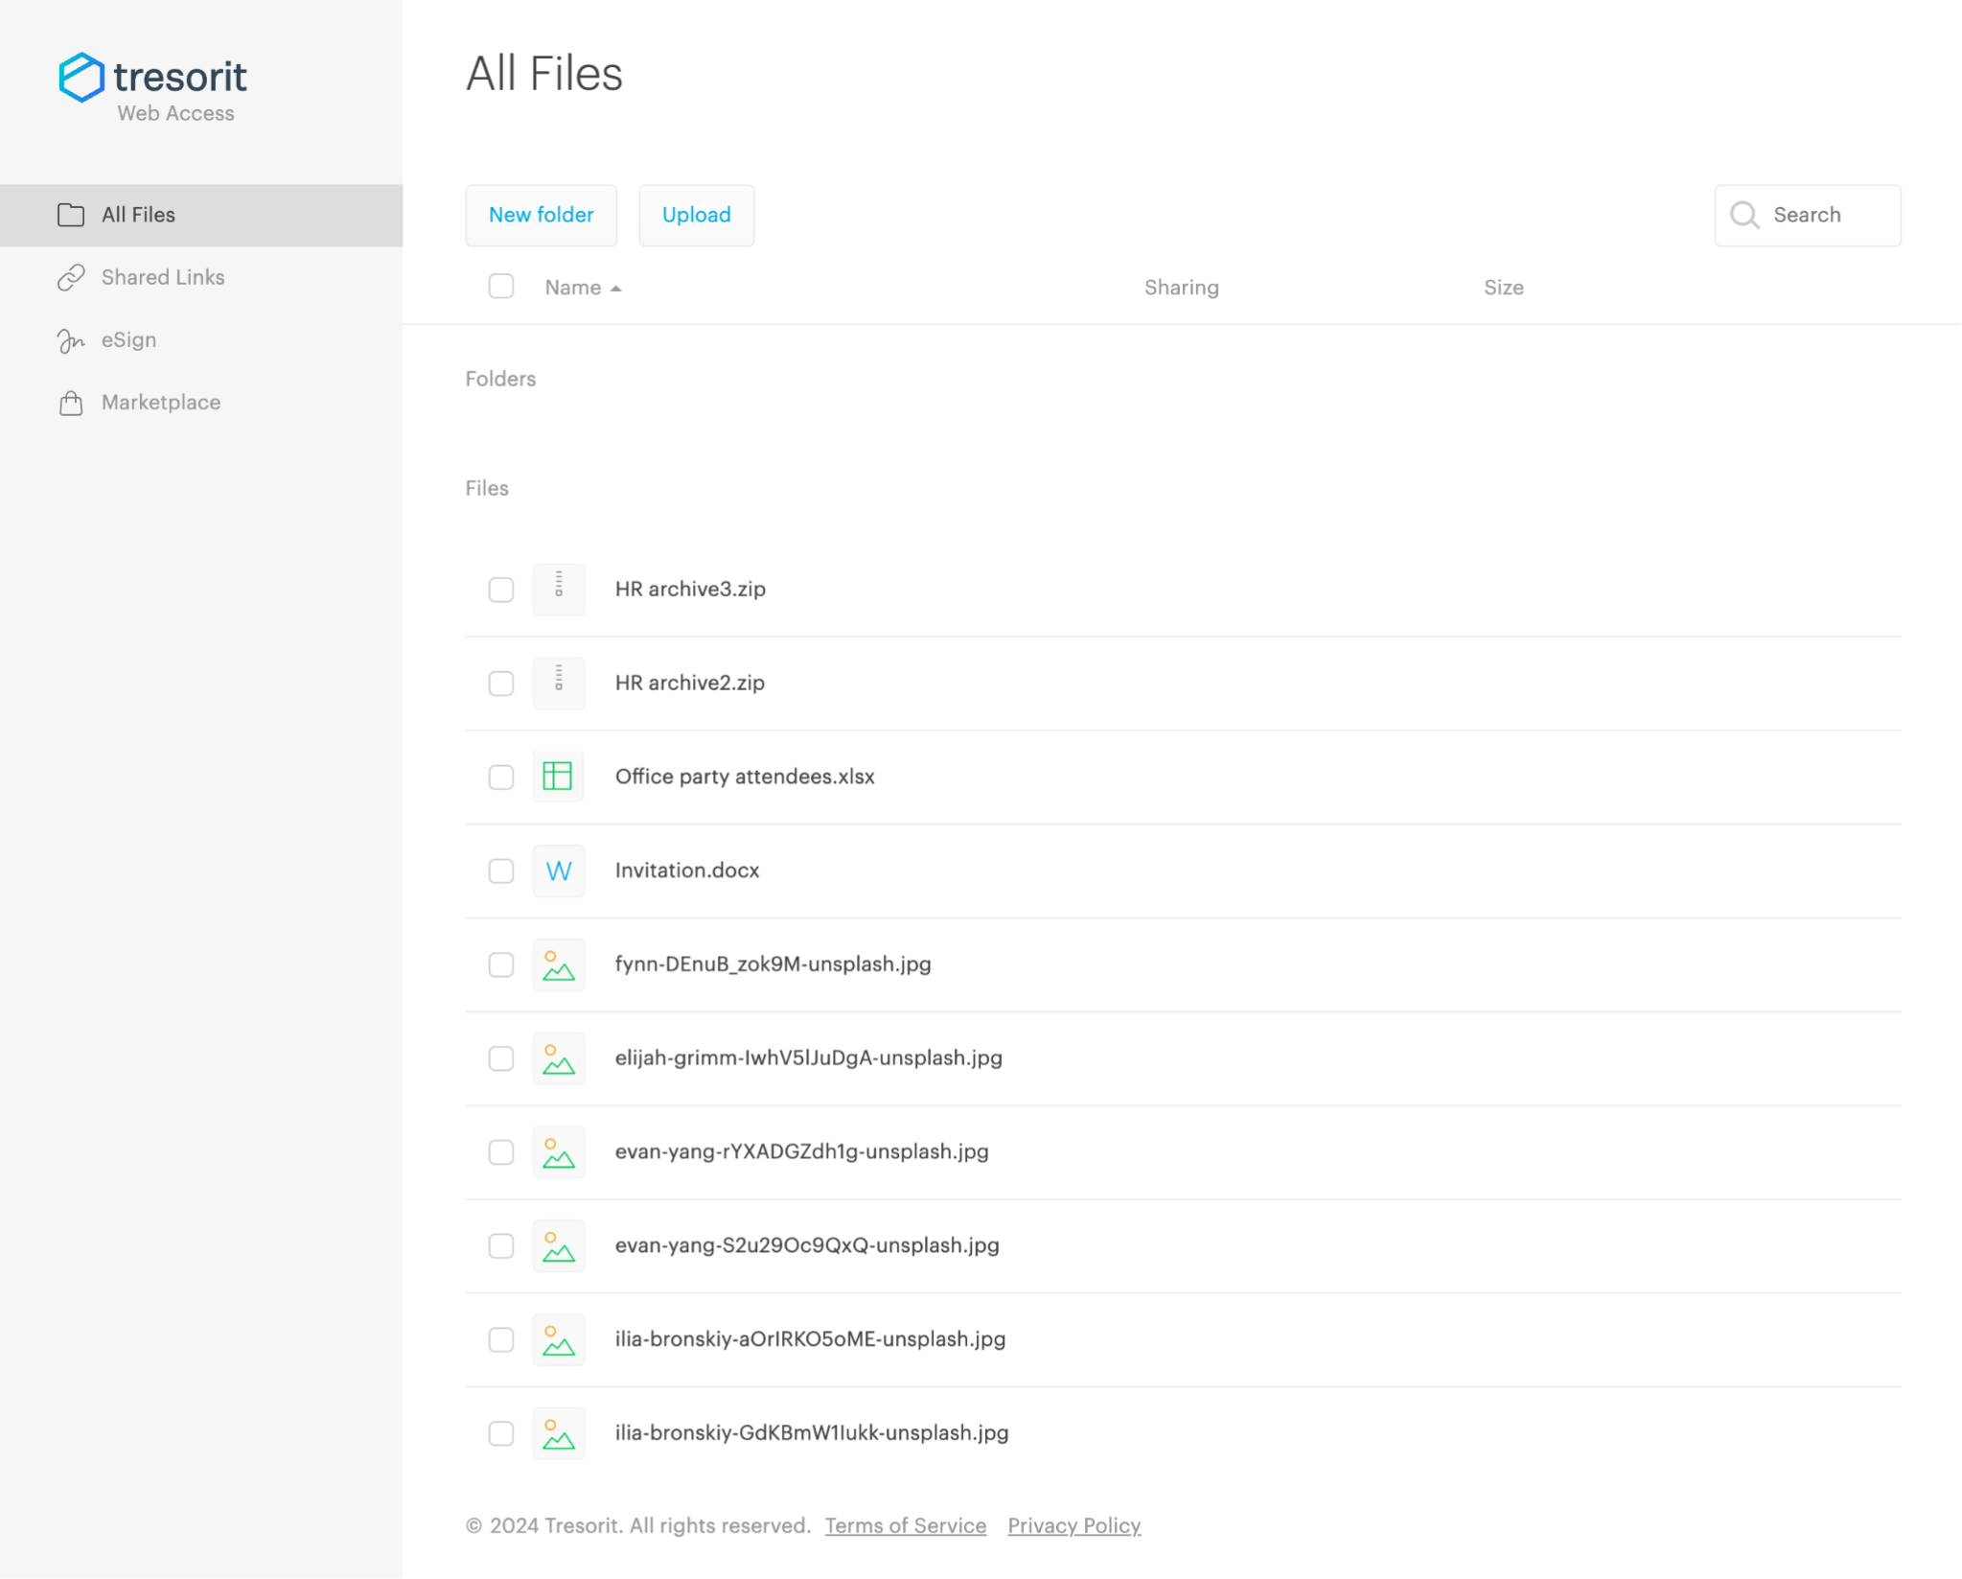Open the Invitation.docx file name
This screenshot has height=1579, width=1962.
[x=687, y=871]
